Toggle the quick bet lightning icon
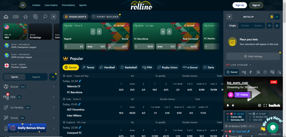286x137 pixels. point(277,17)
